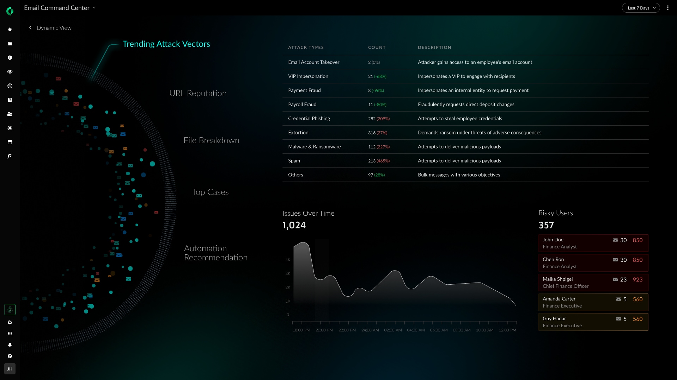
Task: Click the Issues Over Time total 1,024
Action: click(294, 225)
